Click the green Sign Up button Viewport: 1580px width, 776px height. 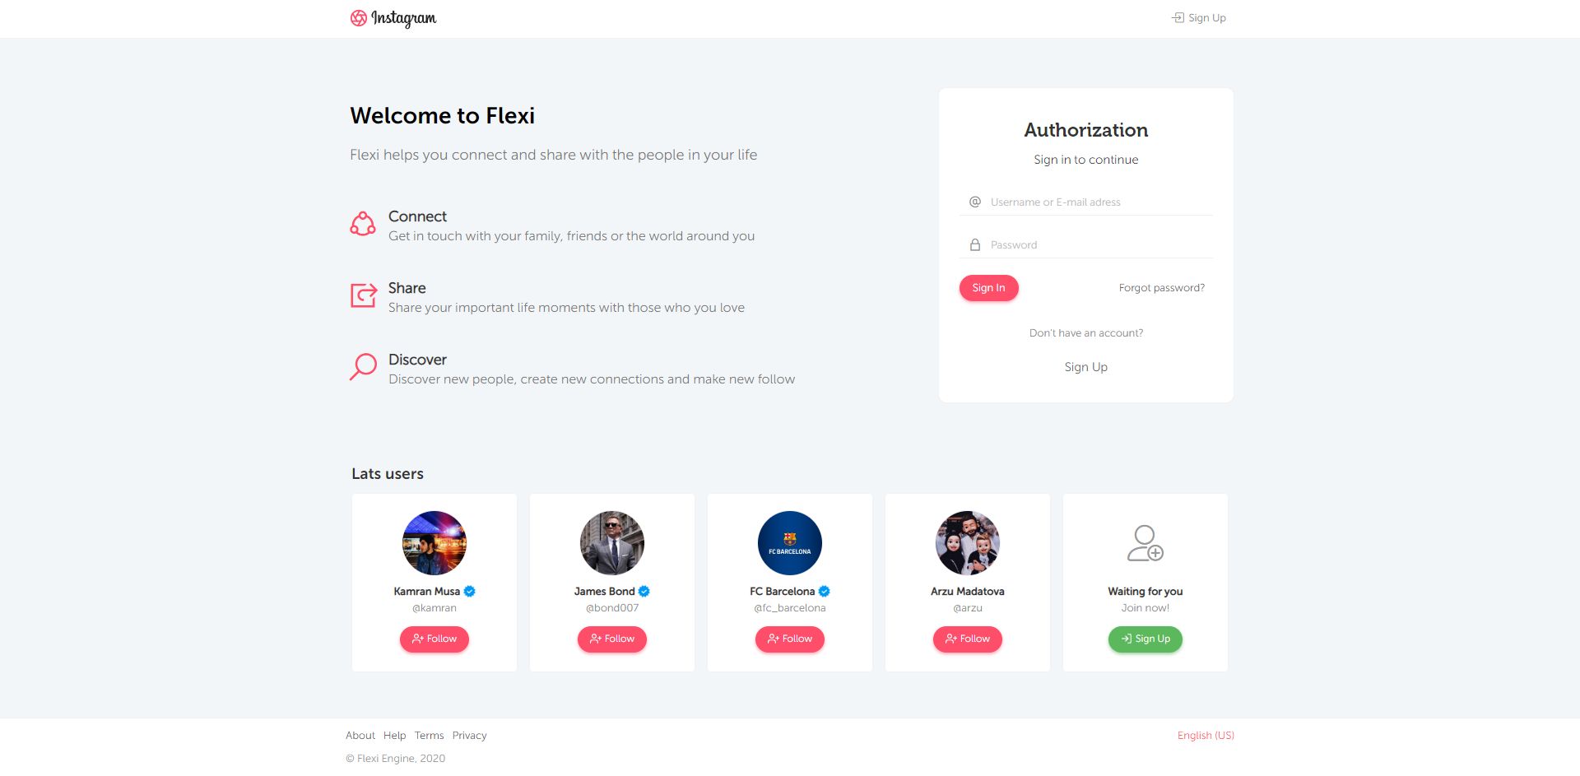[x=1145, y=639]
